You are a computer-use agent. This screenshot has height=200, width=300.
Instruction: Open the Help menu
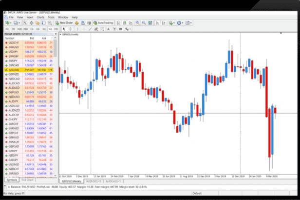tap(75, 17)
